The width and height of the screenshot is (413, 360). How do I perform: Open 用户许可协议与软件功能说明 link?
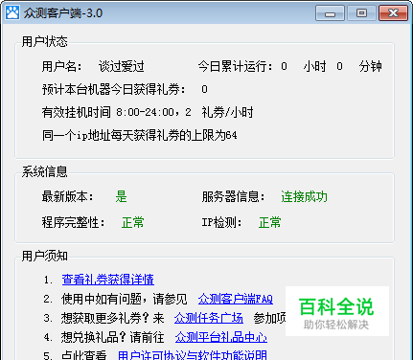[192, 355]
